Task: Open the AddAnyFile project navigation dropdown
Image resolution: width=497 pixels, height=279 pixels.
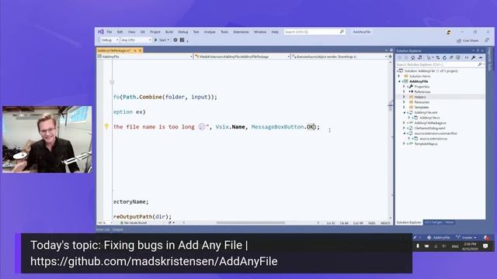Action: pyautogui.click(x=145, y=57)
